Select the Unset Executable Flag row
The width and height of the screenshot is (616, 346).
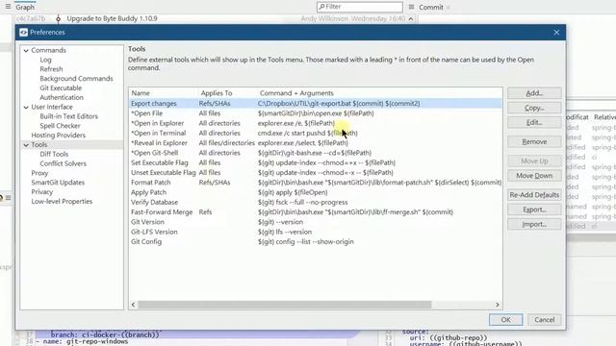click(316, 173)
